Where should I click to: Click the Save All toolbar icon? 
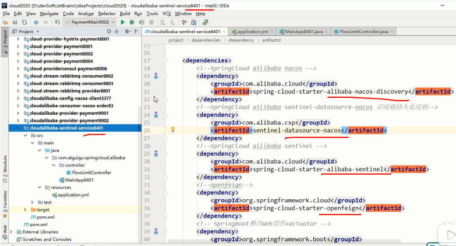15,22
